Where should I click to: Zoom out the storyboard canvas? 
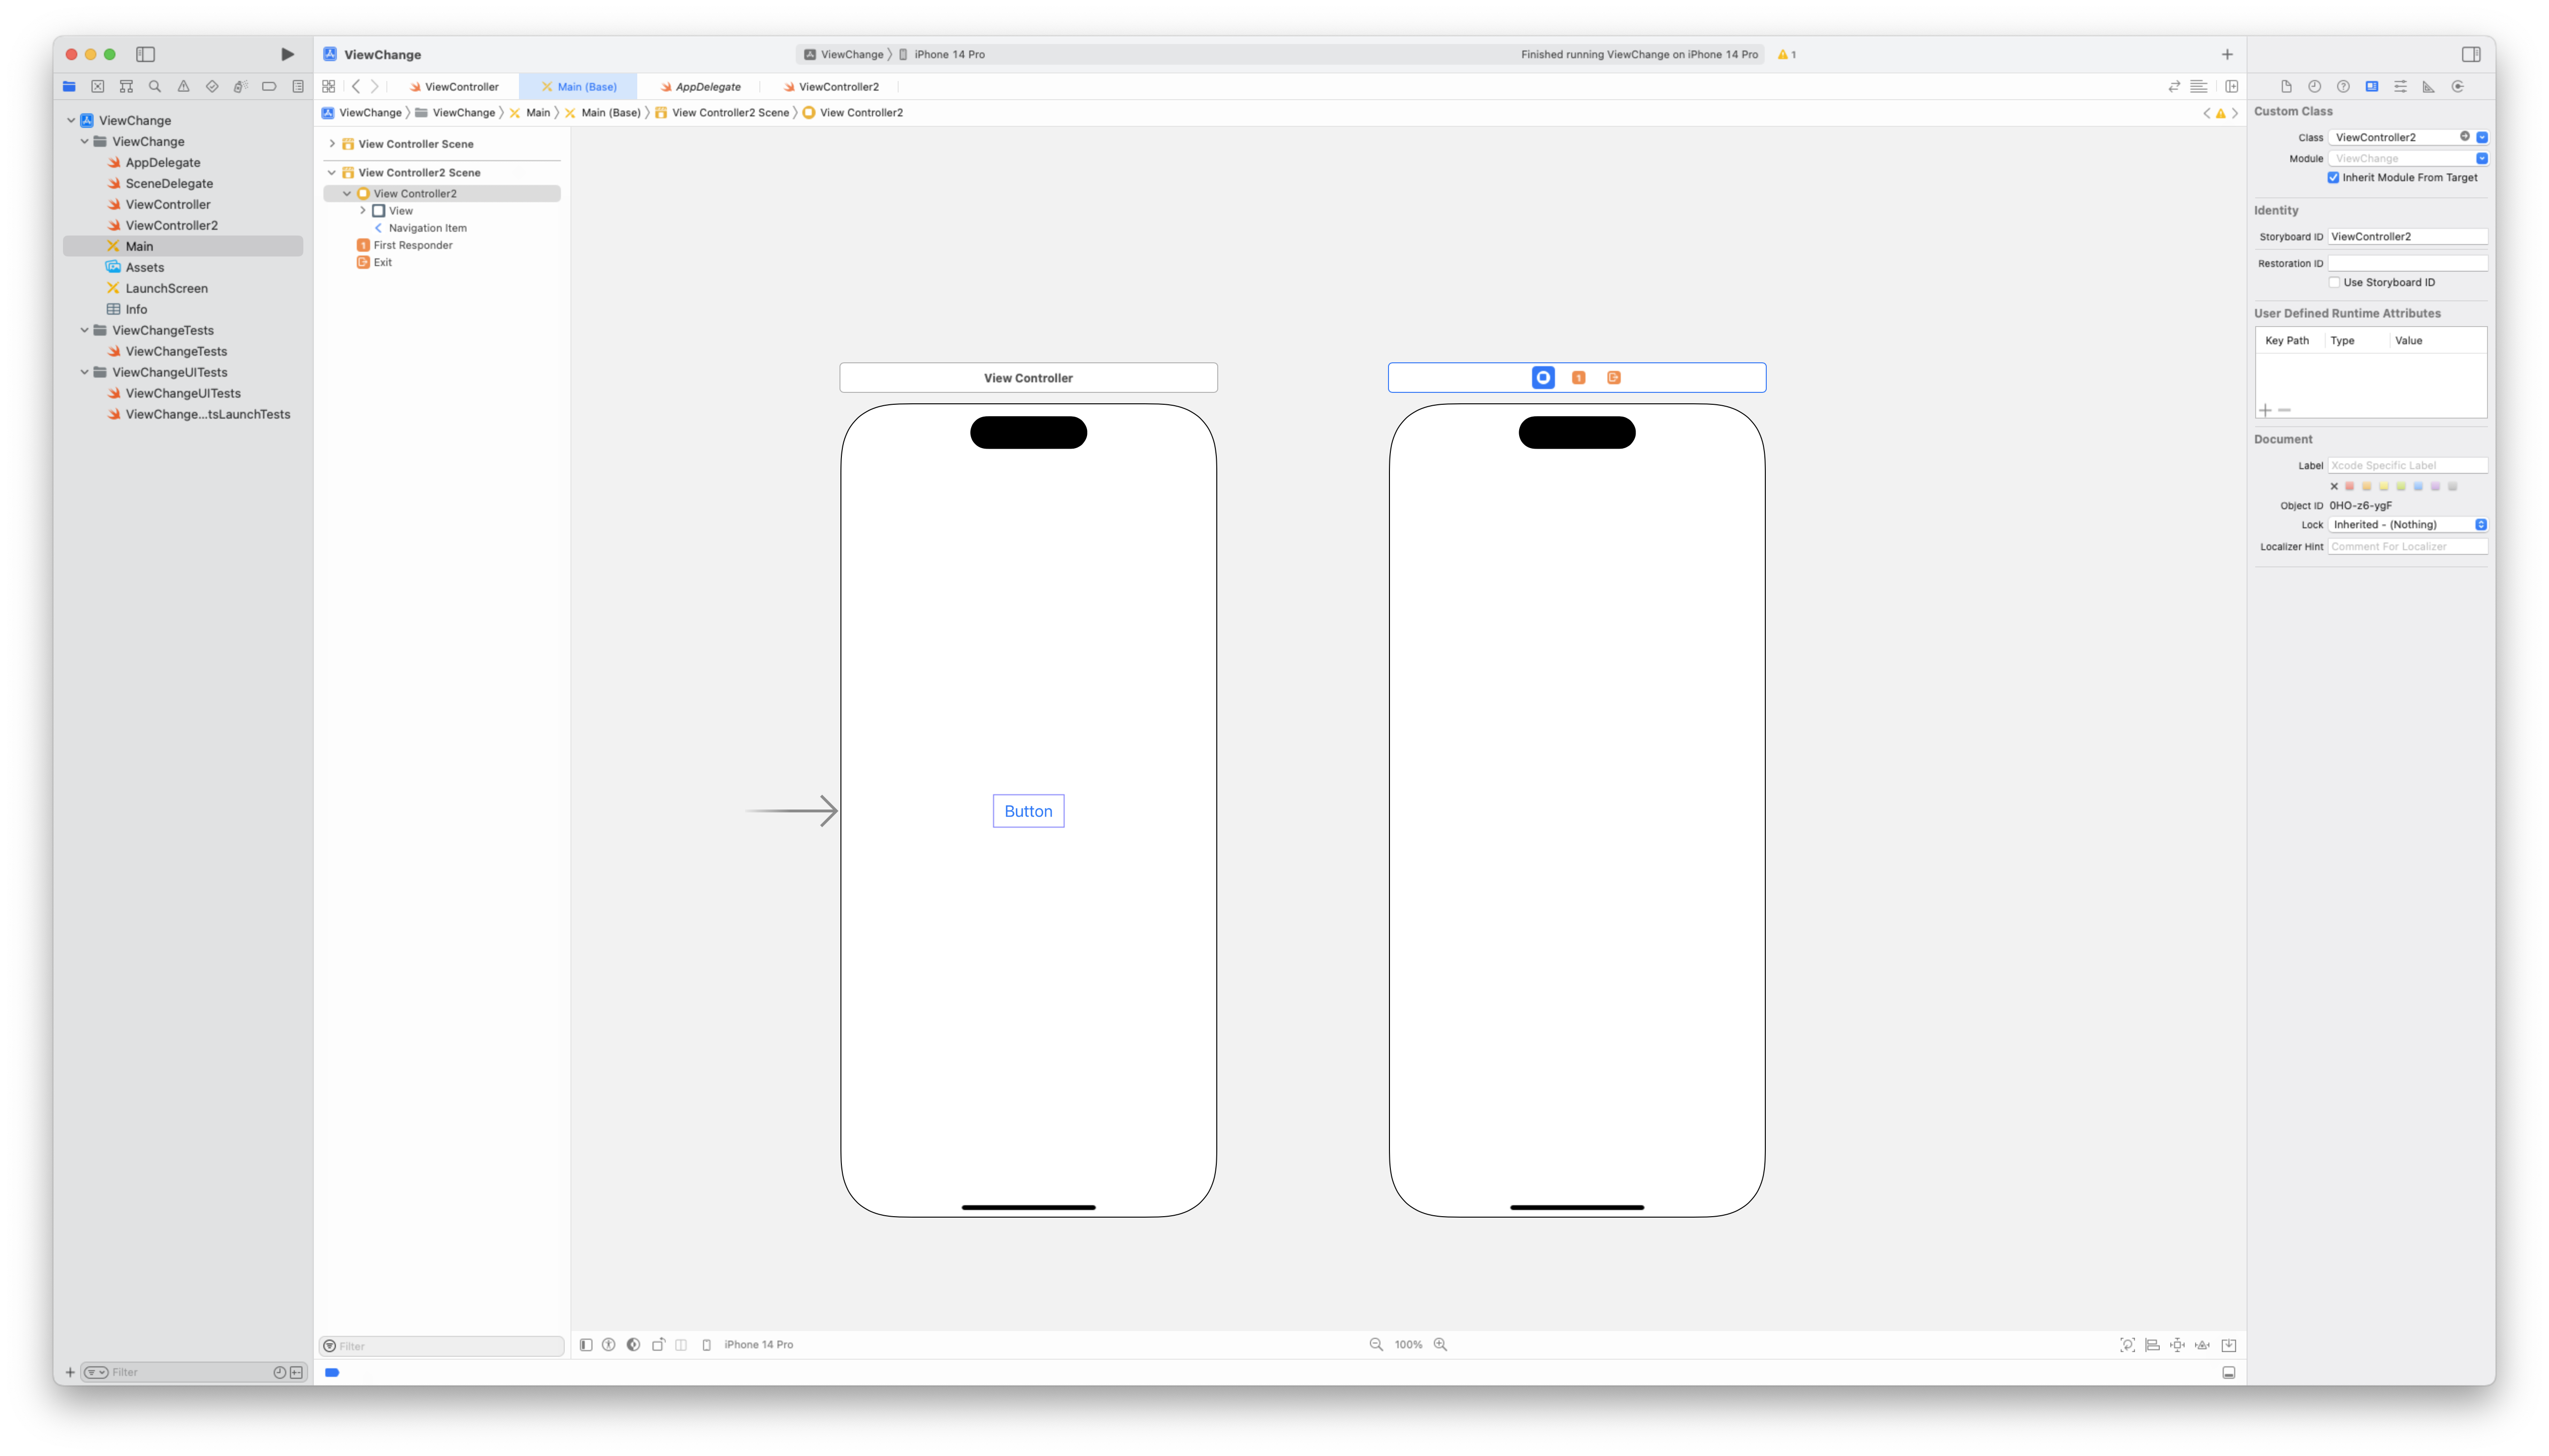tap(1377, 1344)
